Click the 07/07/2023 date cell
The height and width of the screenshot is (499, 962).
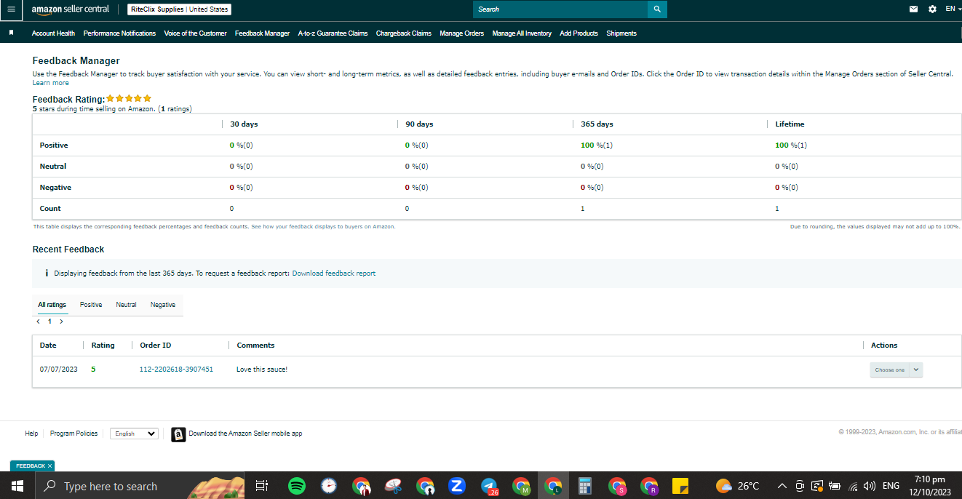pos(59,370)
